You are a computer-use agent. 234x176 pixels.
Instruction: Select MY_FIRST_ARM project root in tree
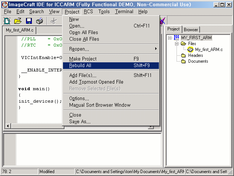pos(196,38)
